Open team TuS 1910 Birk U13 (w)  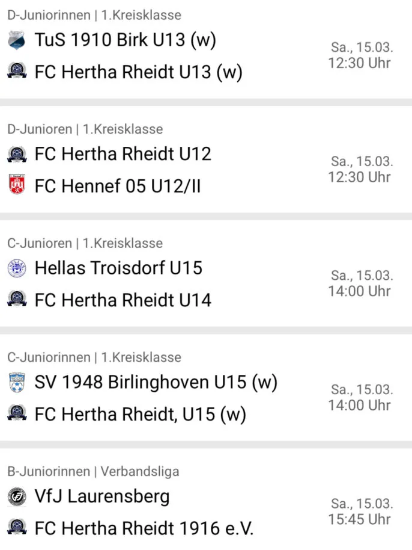[x=126, y=40]
